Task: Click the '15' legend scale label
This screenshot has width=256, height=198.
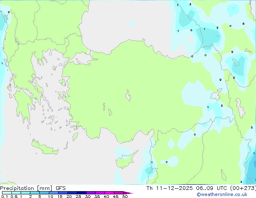Action: click(x=60, y=196)
